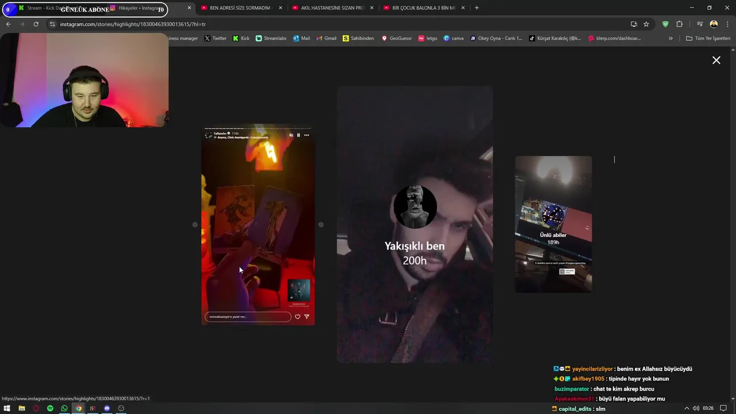This screenshot has width=736, height=414.
Task: Click the story reply input field
Action: (248, 317)
